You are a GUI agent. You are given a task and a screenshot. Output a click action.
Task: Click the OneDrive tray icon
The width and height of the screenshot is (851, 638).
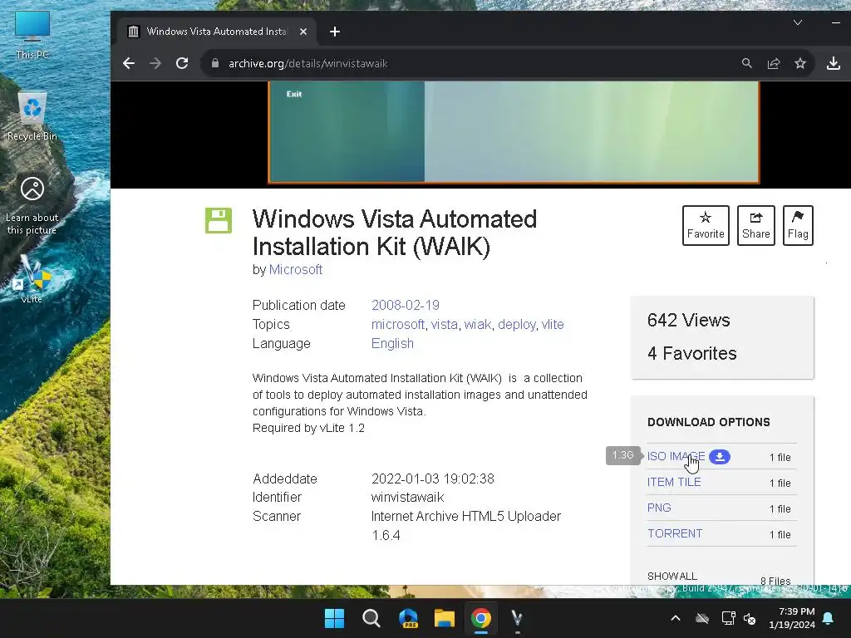pos(702,618)
